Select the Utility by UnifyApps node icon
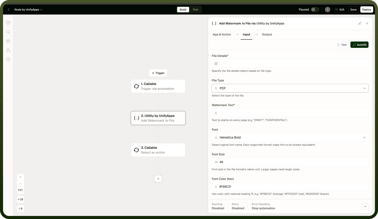378x219 pixels. coord(137,118)
